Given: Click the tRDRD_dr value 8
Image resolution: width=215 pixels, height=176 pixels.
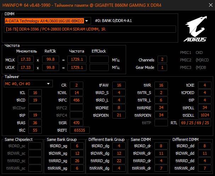Looking at the screenshot, I should pos(161,146).
